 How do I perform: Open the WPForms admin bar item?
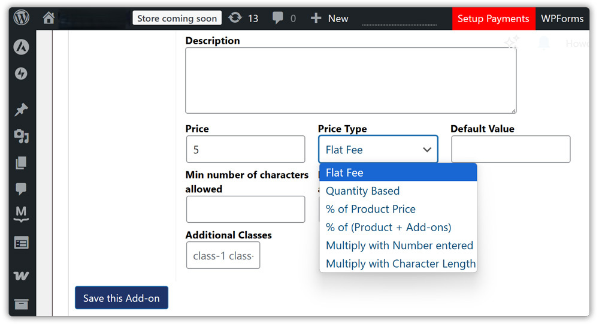pyautogui.click(x=562, y=19)
